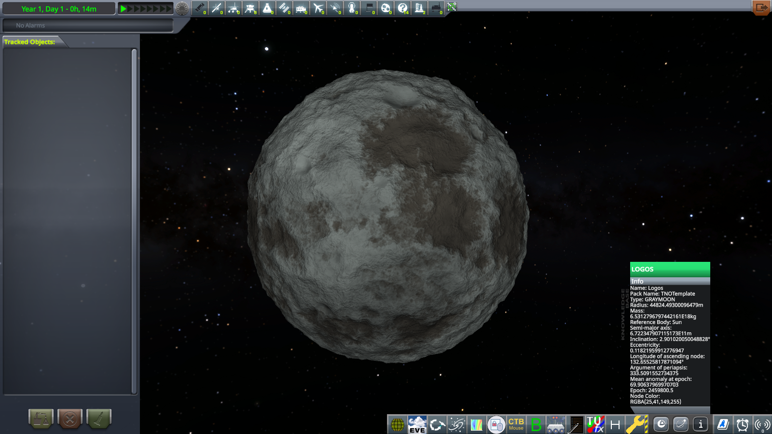Click the green B mod icon
Viewport: 772px width, 434px height.
coord(536,424)
